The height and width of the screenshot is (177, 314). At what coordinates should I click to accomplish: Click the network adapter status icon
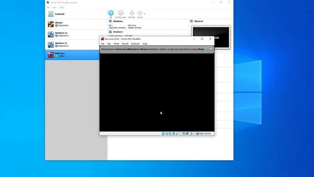[173, 133]
